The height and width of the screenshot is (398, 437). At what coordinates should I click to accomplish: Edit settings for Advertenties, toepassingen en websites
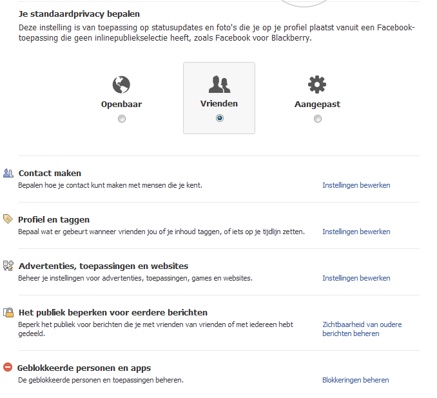tap(356, 278)
